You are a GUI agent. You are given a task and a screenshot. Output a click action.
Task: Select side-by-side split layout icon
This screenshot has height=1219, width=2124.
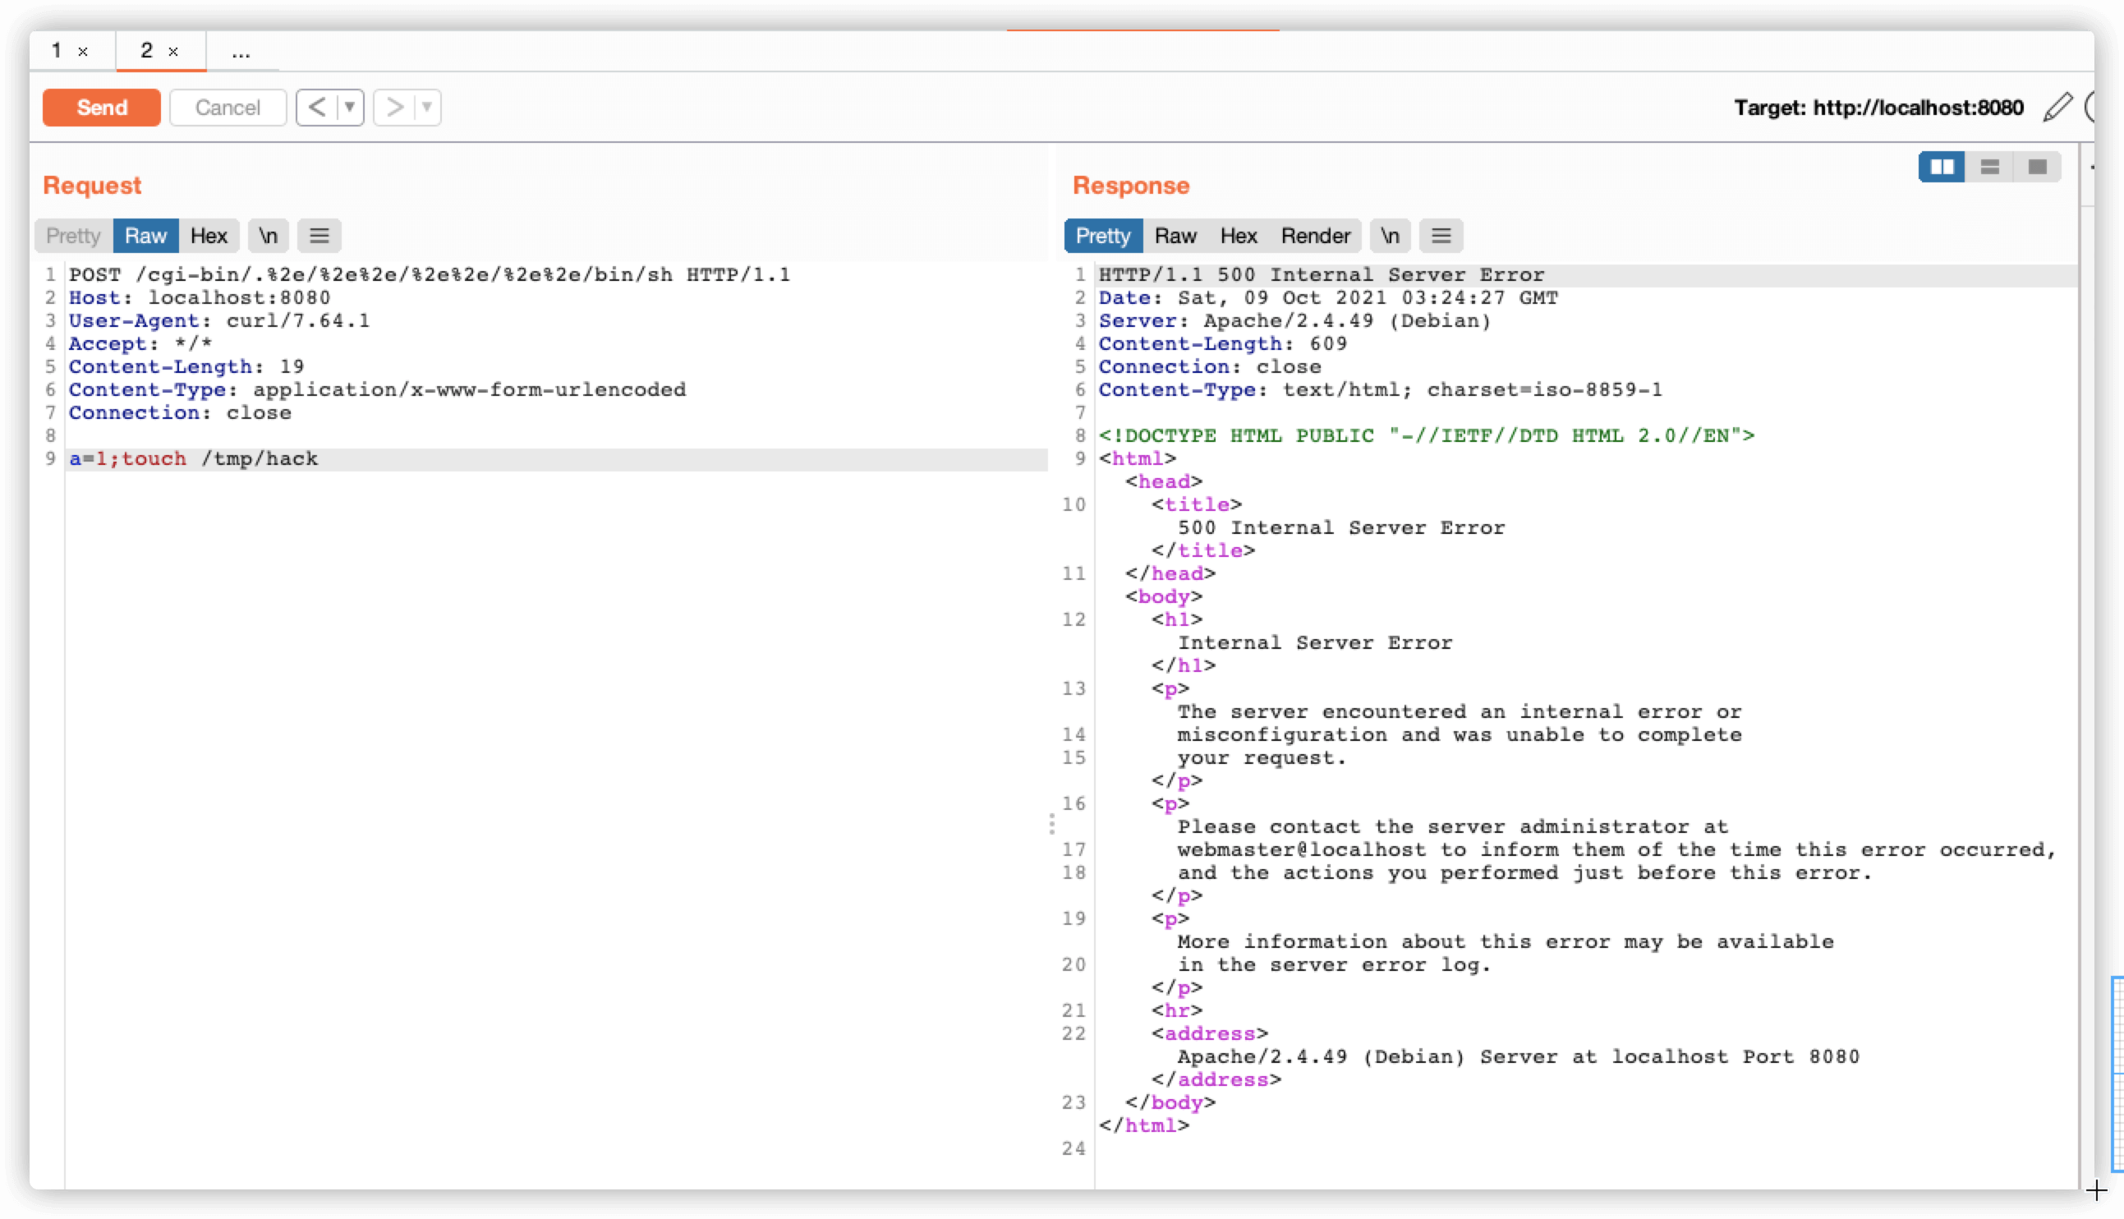tap(1941, 167)
